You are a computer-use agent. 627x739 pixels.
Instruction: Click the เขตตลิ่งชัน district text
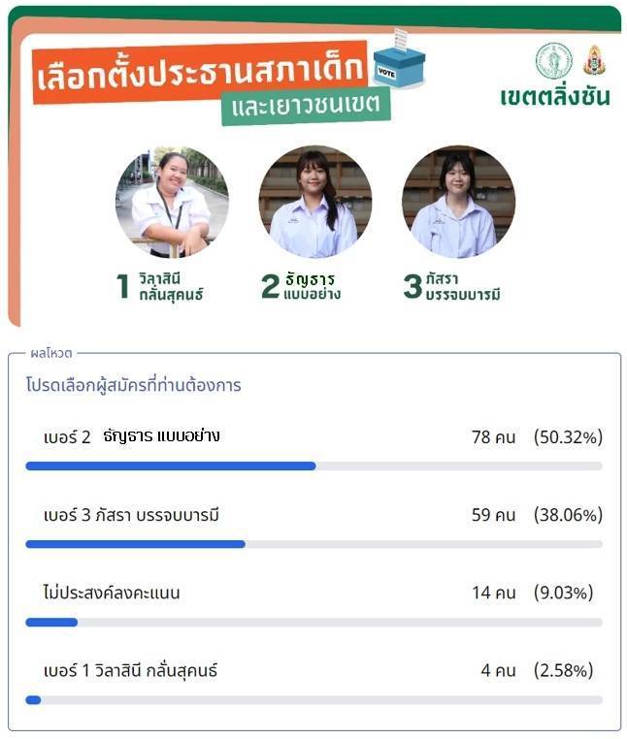point(555,97)
